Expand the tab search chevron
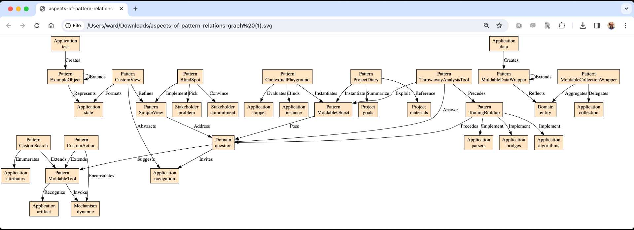The height and width of the screenshot is (230, 634). (x=626, y=9)
